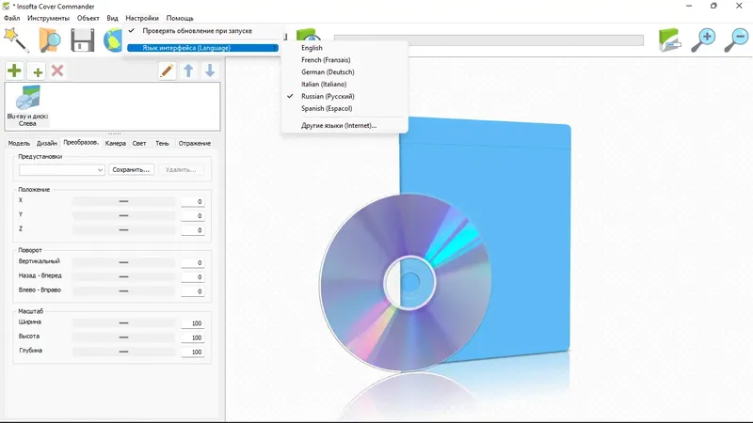
Task: Open the Объект menu
Action: [x=88, y=18]
